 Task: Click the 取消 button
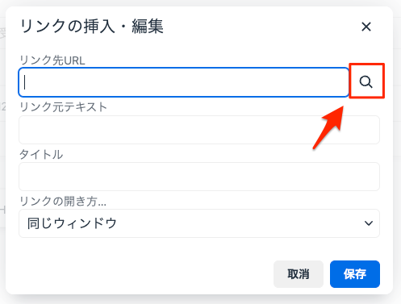click(299, 274)
